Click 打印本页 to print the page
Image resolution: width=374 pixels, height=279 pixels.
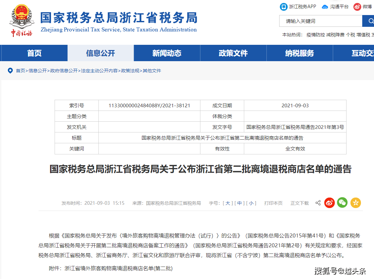(273, 203)
